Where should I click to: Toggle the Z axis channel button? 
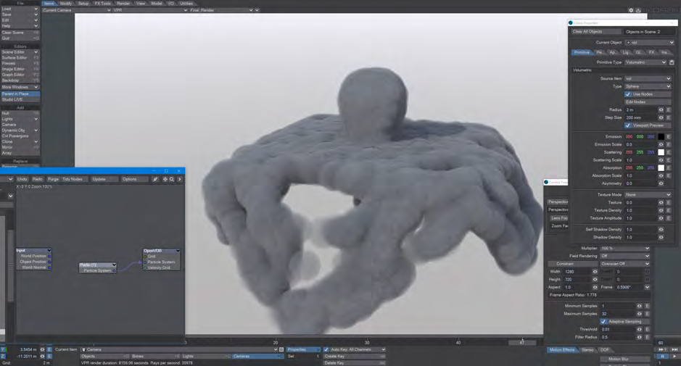[x=3, y=357]
